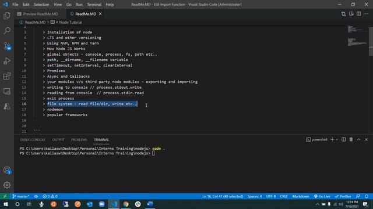373x209 pixels.
Task: Open Task View in taskbar
Action: [29, 204]
